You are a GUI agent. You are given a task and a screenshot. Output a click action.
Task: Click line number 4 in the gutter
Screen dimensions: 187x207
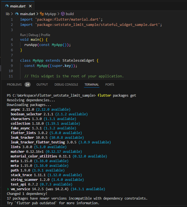click(x=12, y=40)
